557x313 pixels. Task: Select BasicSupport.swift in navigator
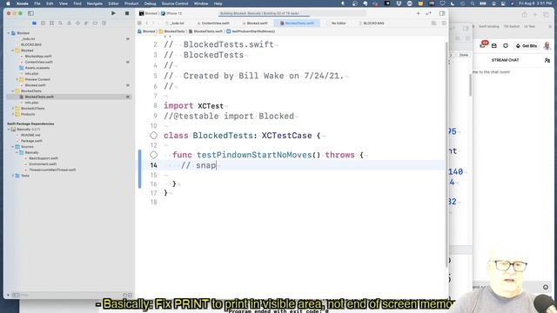coord(44,158)
